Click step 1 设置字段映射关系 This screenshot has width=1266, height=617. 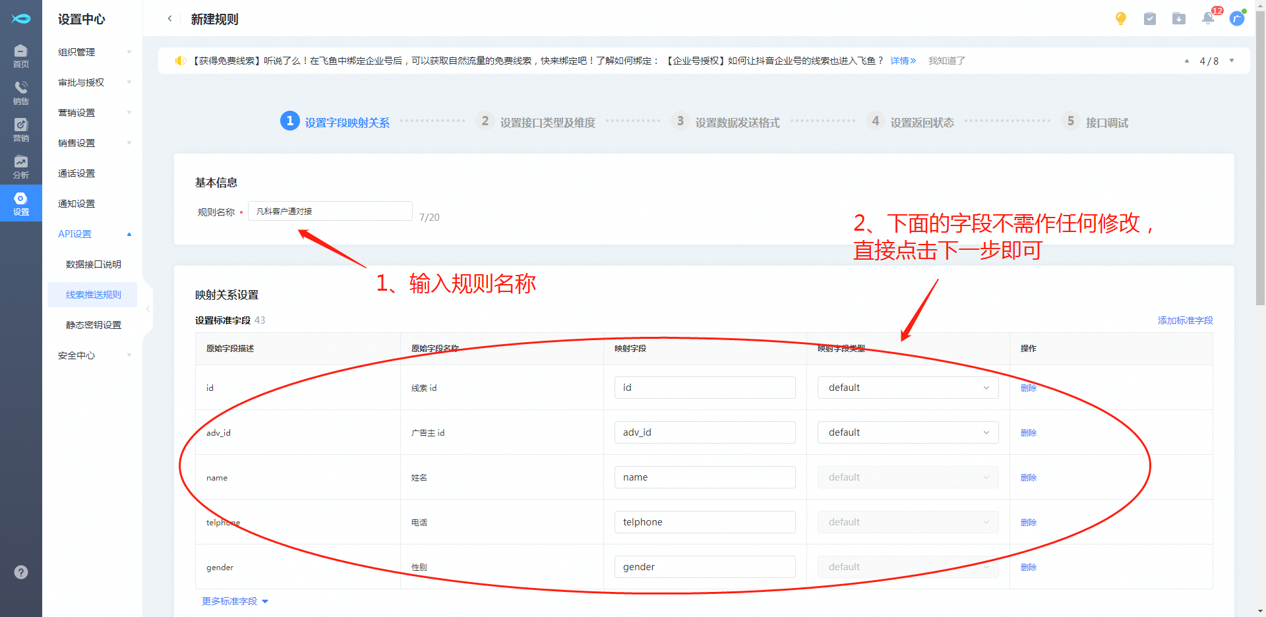coord(335,122)
